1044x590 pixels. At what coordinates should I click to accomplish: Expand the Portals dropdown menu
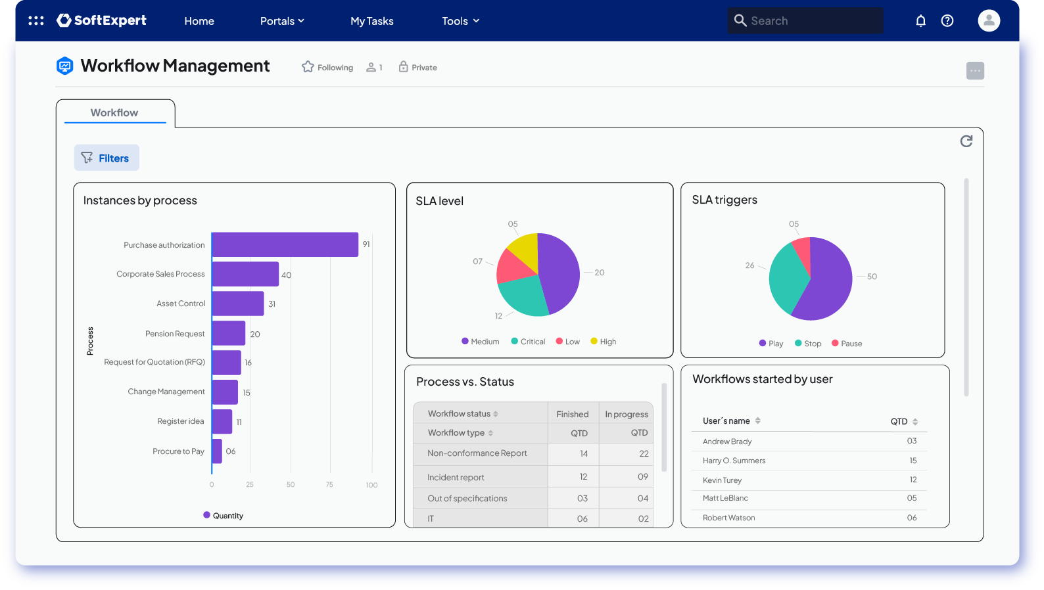click(282, 21)
